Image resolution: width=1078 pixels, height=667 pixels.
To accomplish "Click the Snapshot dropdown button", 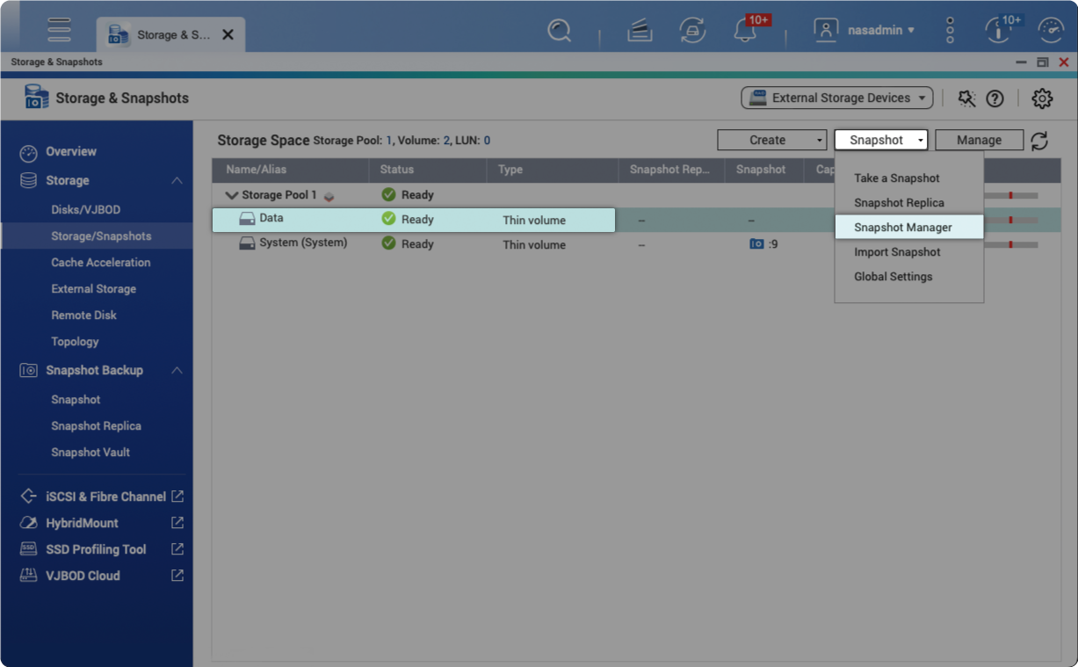I will click(881, 140).
